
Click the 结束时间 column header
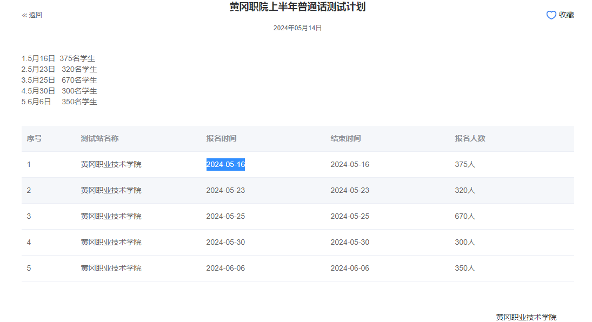click(x=345, y=138)
